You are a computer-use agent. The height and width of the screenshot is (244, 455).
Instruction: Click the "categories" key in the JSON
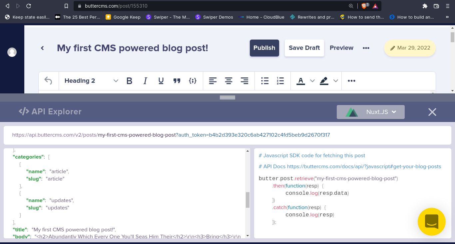point(29,157)
